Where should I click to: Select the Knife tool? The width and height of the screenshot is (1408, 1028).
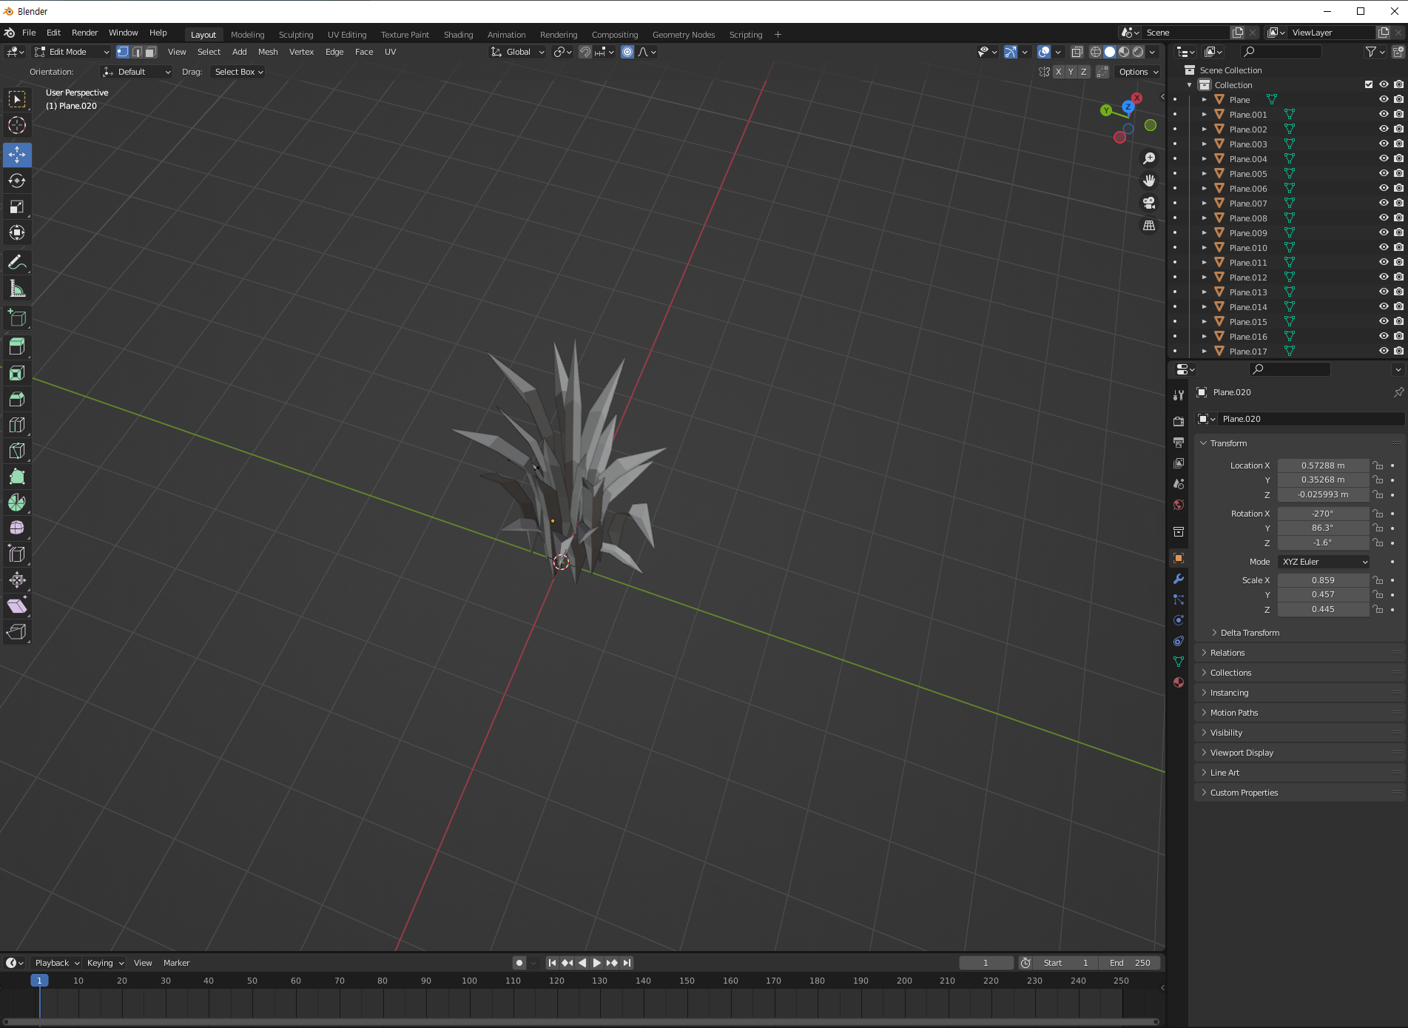(x=17, y=451)
